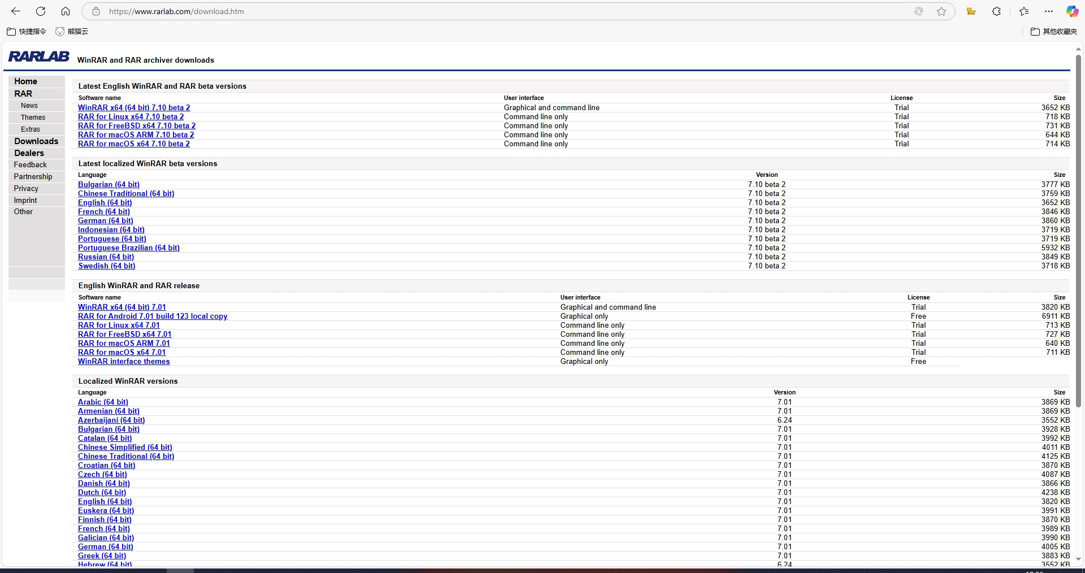Viewport: 1085px width, 573px height.
Task: Open Extras in the sidebar menu
Action: point(31,129)
